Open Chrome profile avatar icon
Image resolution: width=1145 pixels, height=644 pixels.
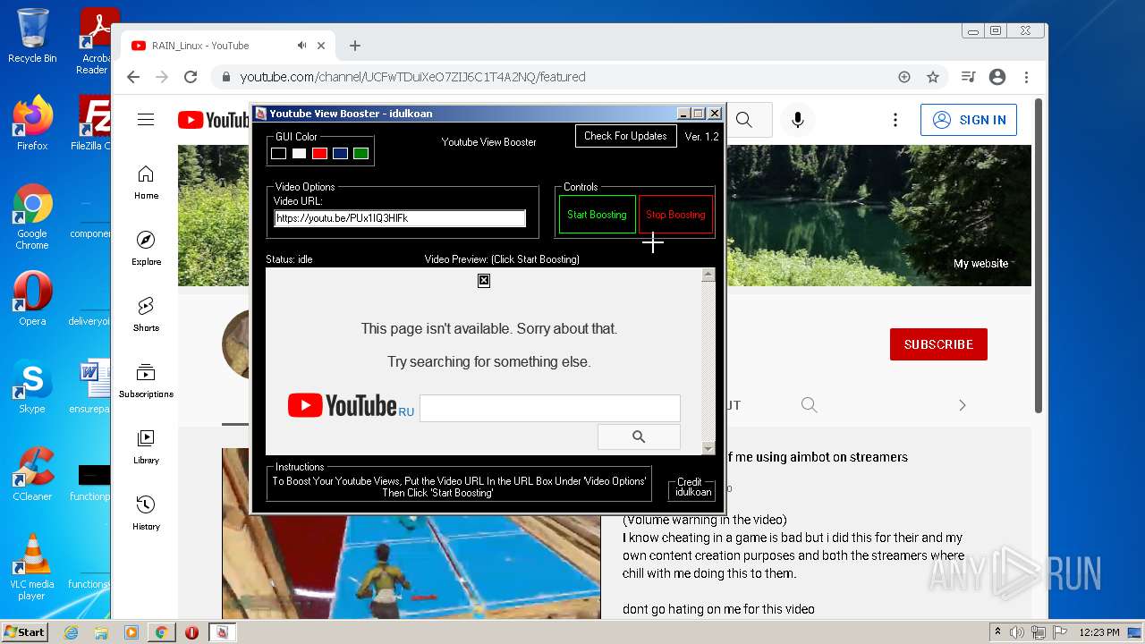coord(997,77)
